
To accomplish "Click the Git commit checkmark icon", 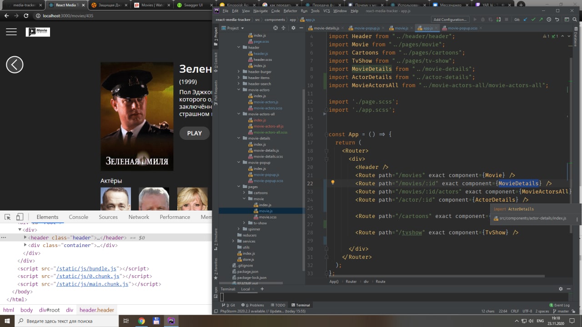I will click(x=533, y=20).
